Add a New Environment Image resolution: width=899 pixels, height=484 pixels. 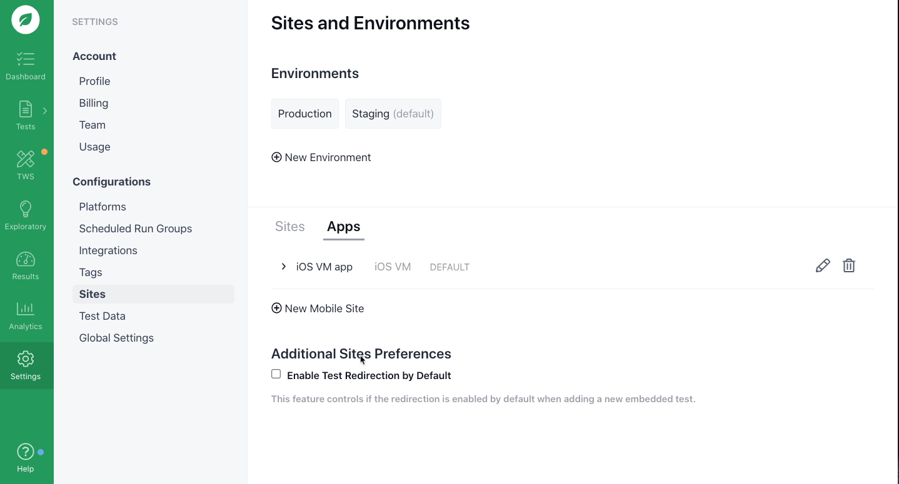pyautogui.click(x=321, y=157)
